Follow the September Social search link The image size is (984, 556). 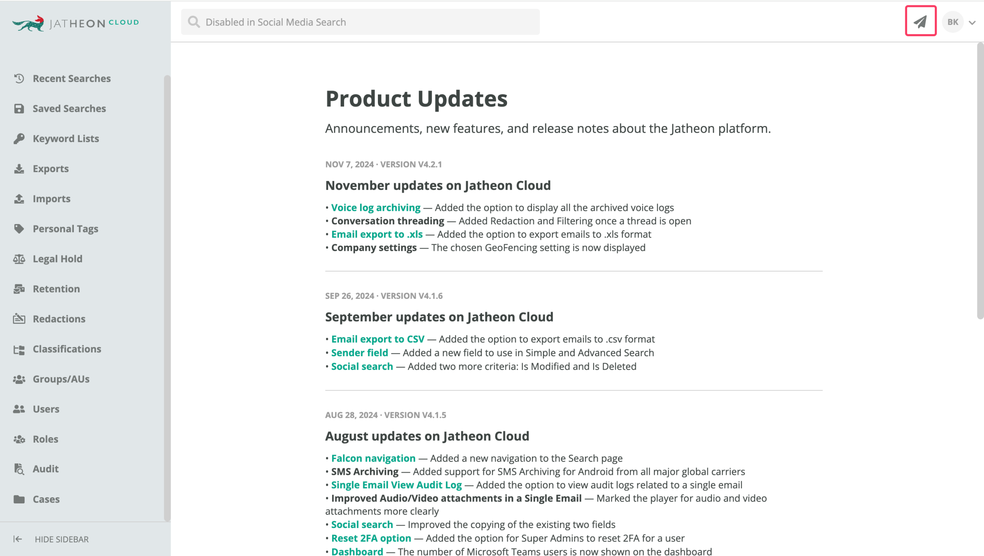[362, 367]
